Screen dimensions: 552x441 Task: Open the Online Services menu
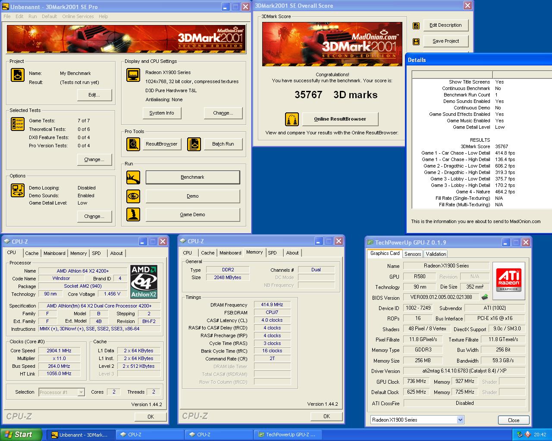tap(78, 16)
